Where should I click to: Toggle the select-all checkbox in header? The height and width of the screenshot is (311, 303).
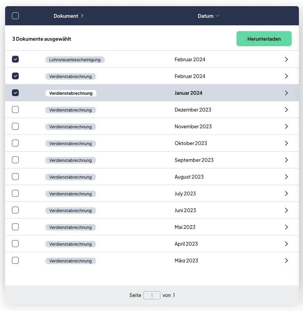pos(15,16)
